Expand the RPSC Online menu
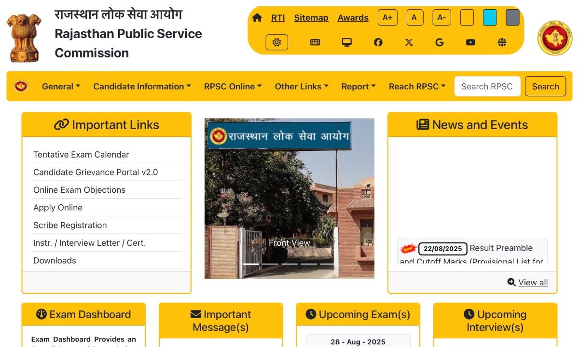579x347 pixels. (x=233, y=86)
